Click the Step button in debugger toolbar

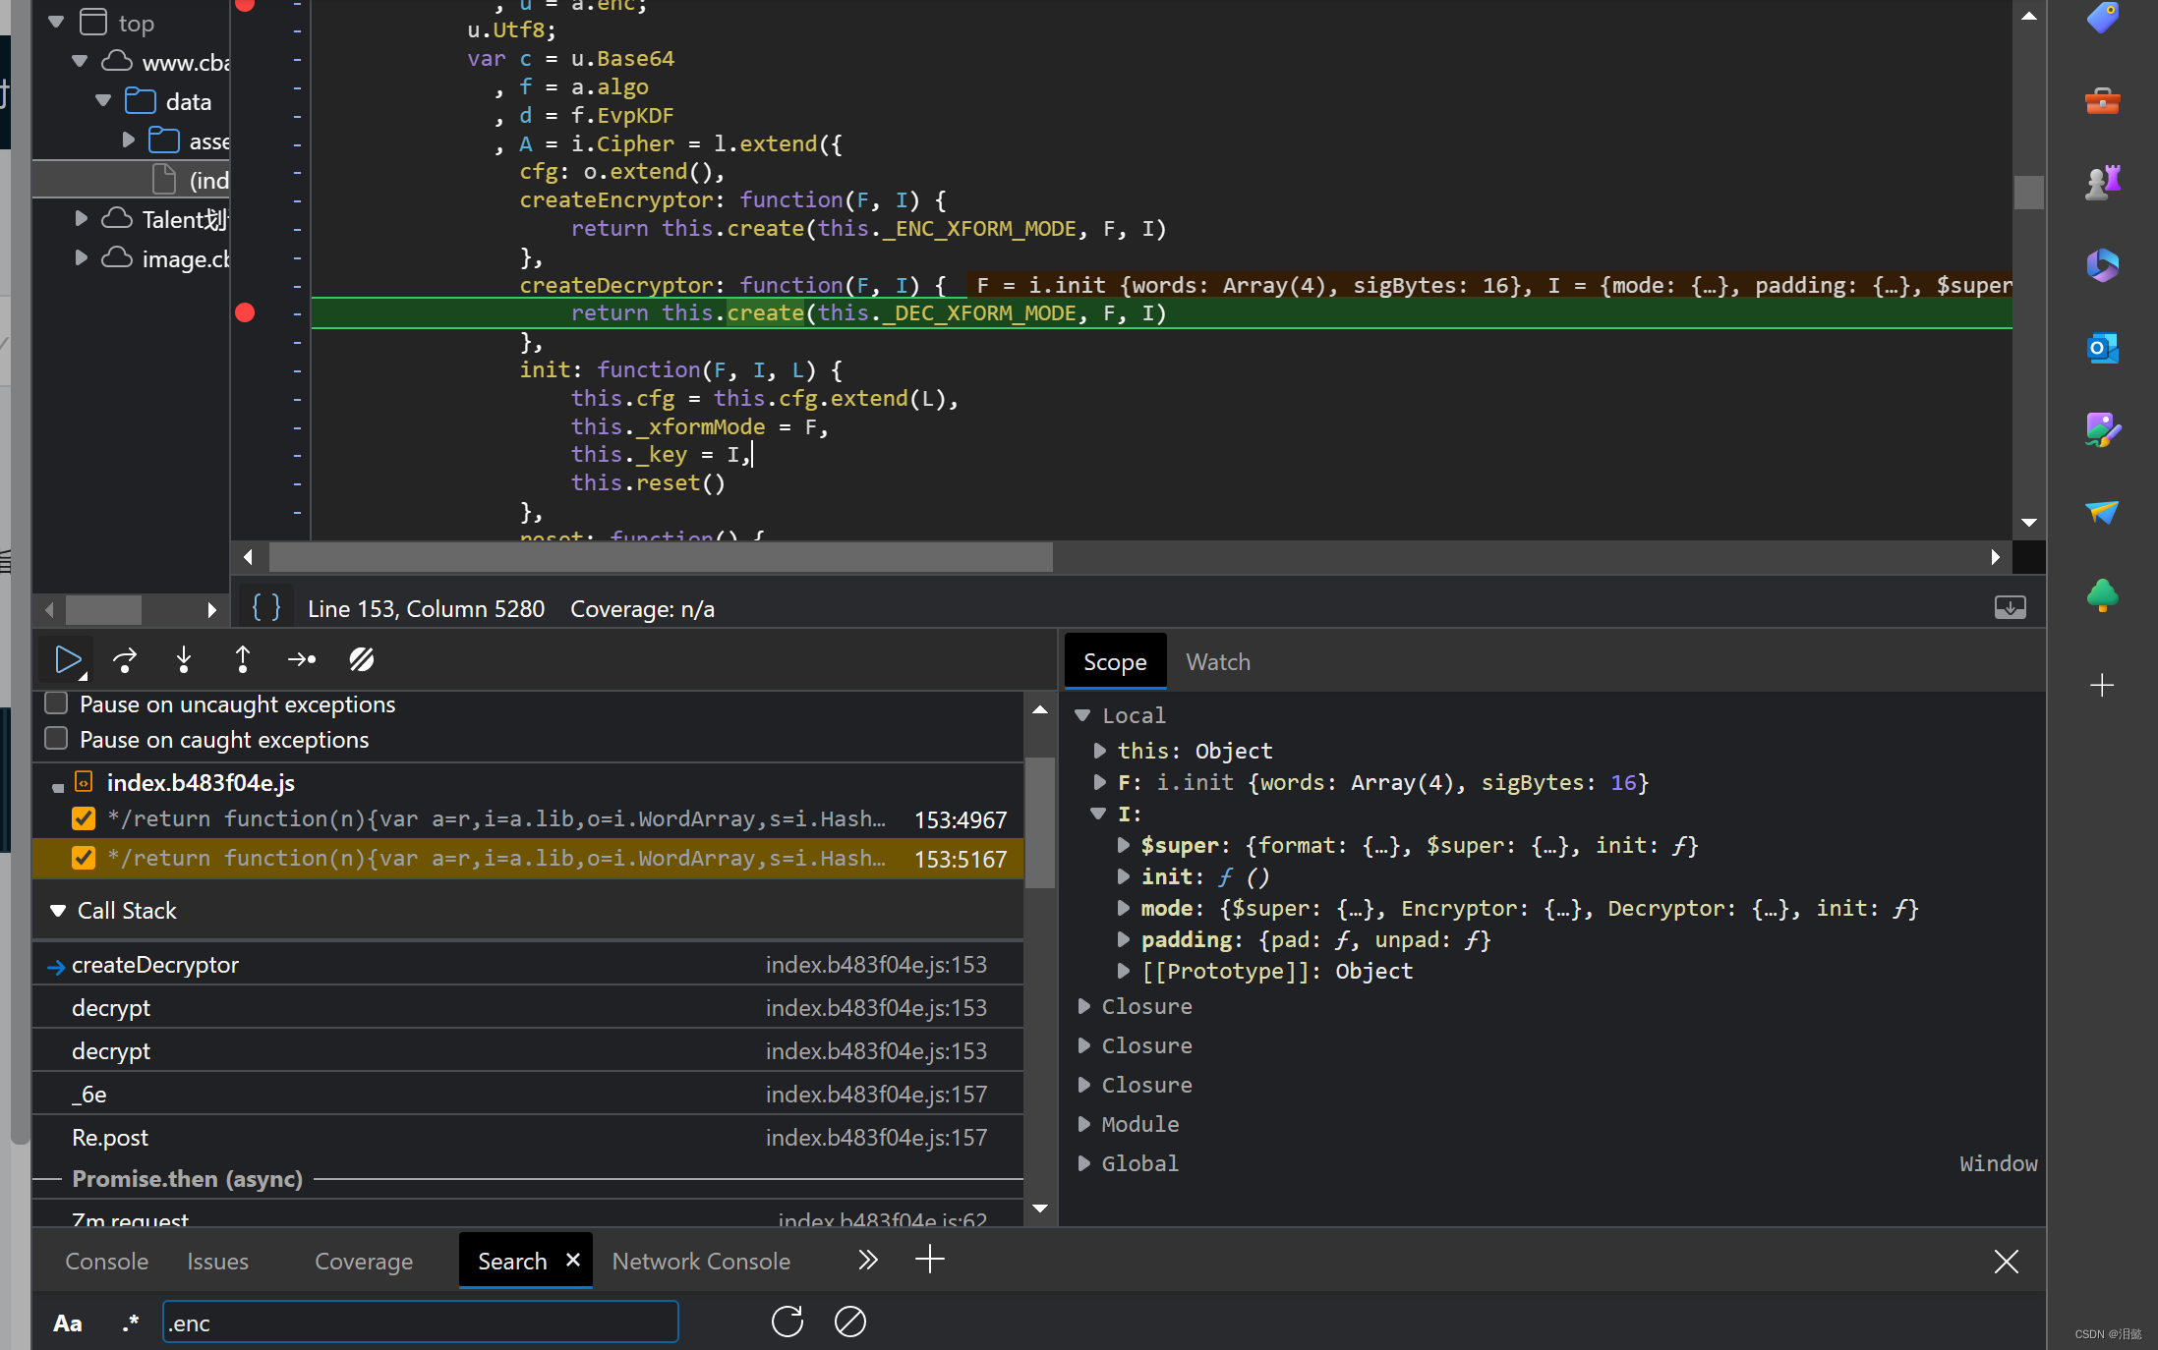click(302, 659)
